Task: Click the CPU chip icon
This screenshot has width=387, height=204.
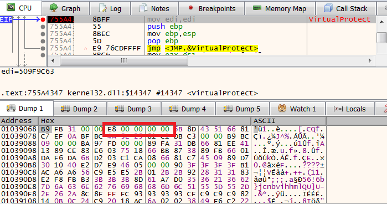Action: [x=11, y=7]
